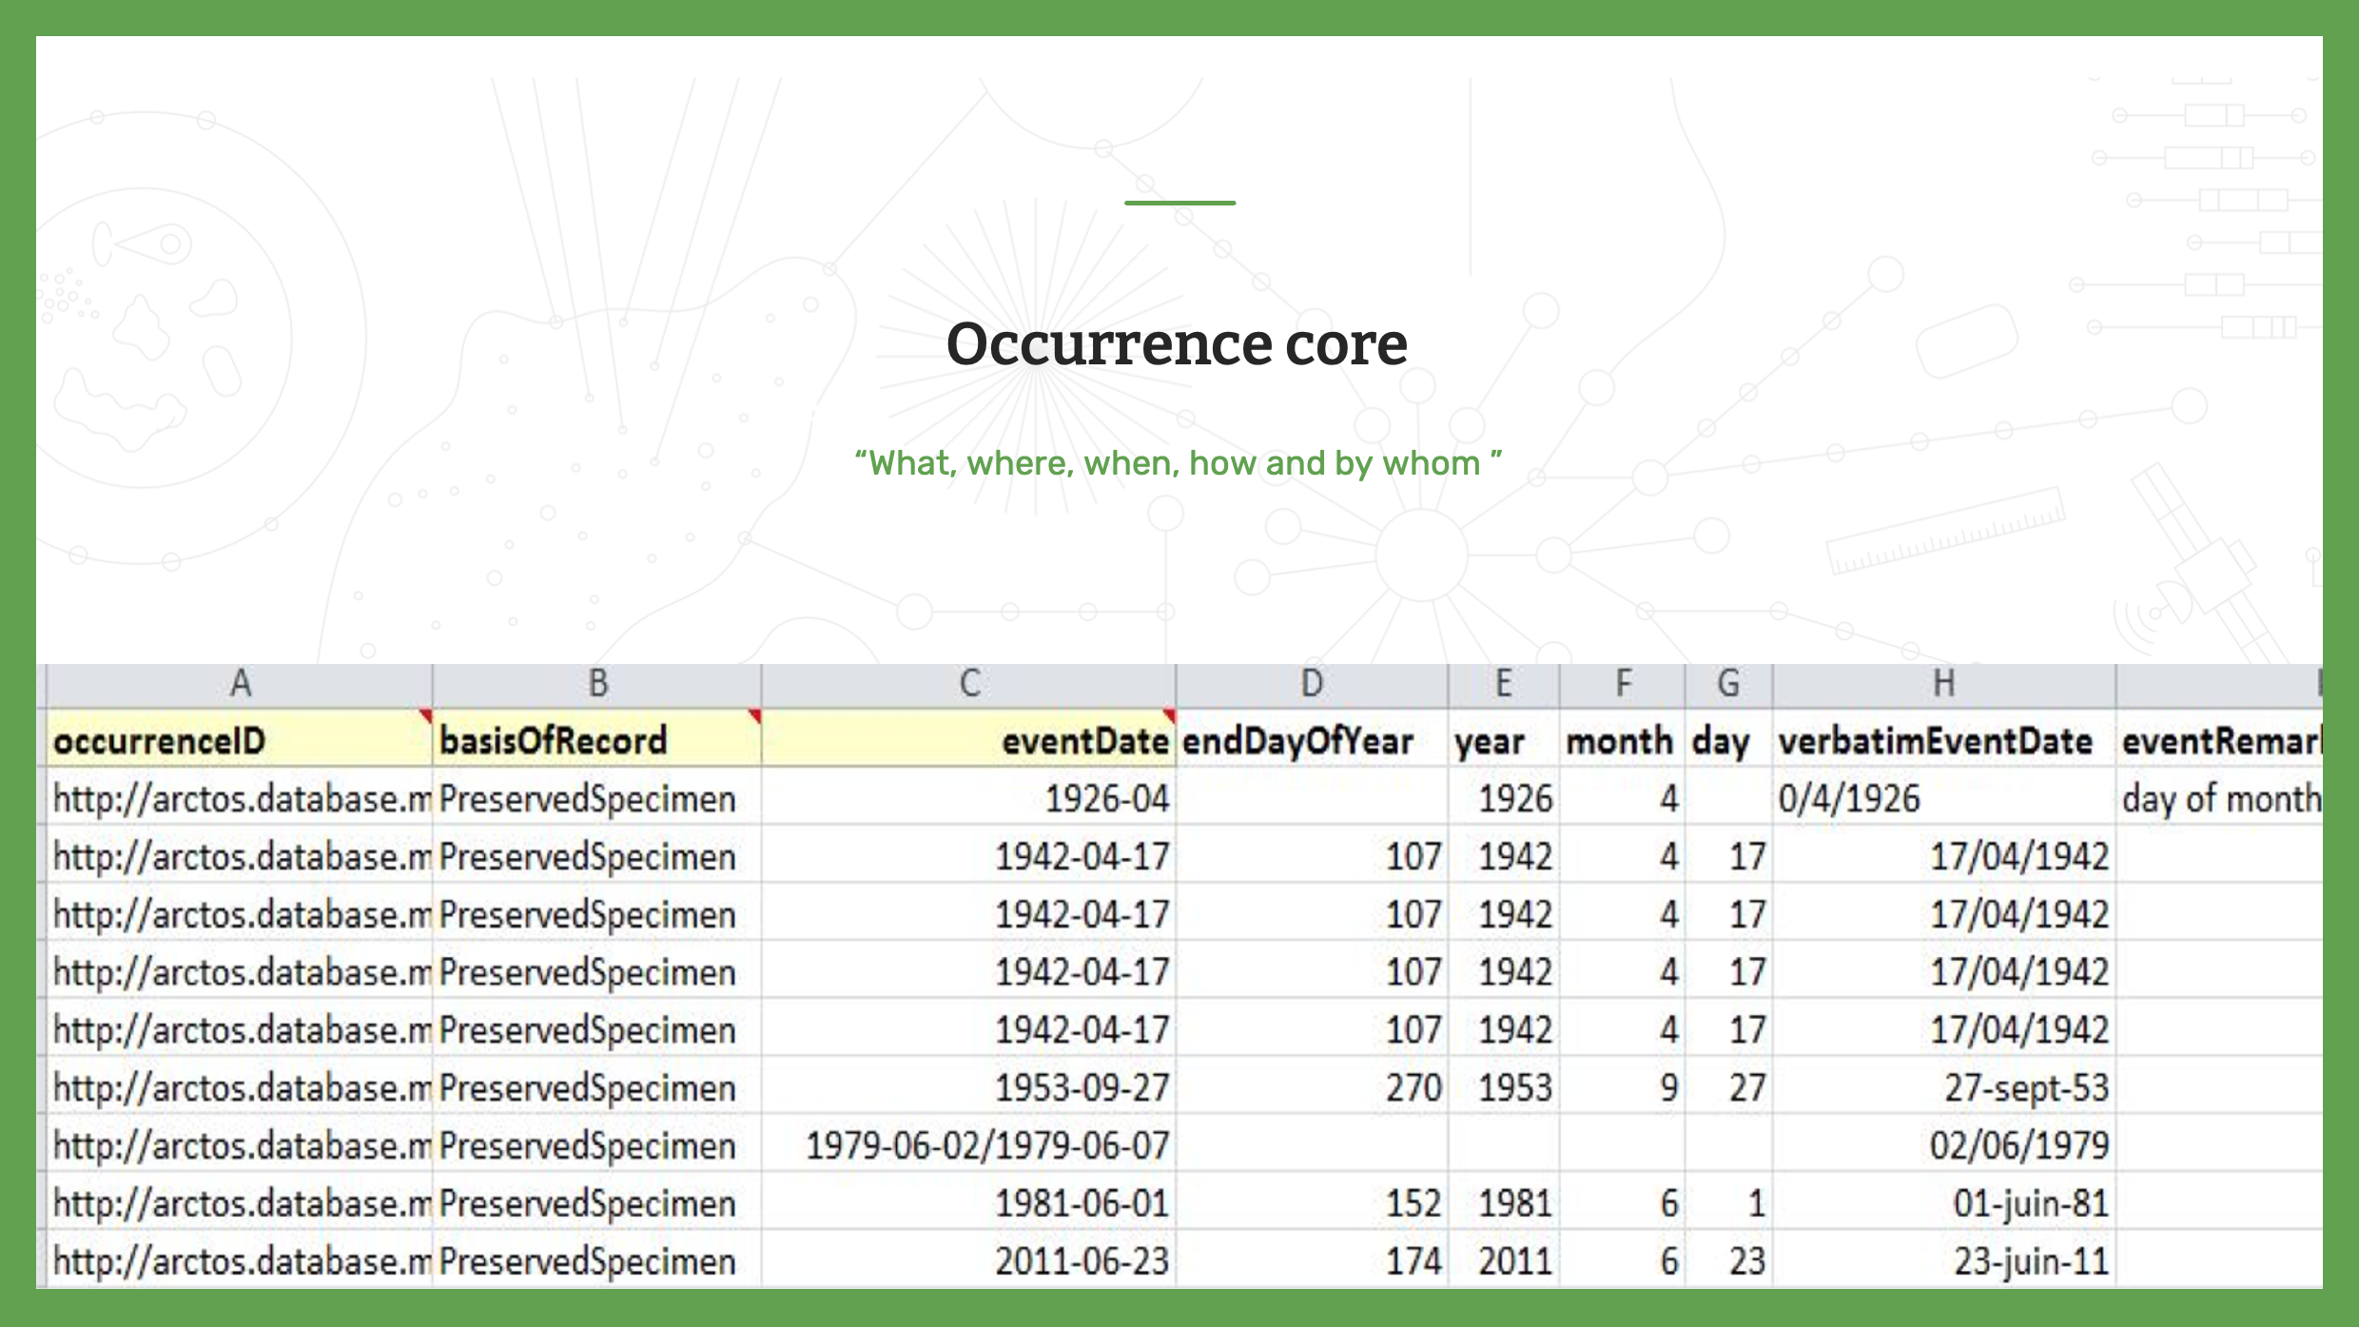The height and width of the screenshot is (1327, 2359).
Task: Select column C header
Action: coord(968,684)
